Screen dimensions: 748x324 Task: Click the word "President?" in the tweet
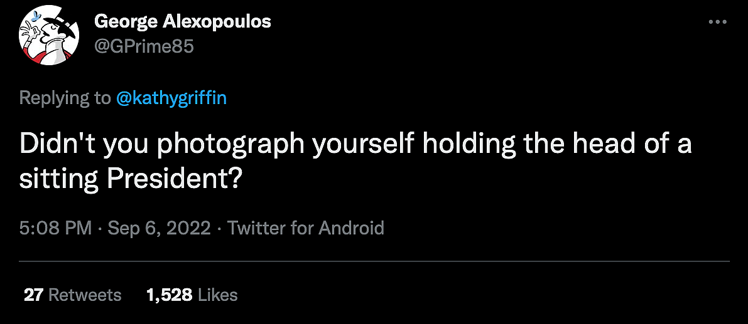[174, 179]
